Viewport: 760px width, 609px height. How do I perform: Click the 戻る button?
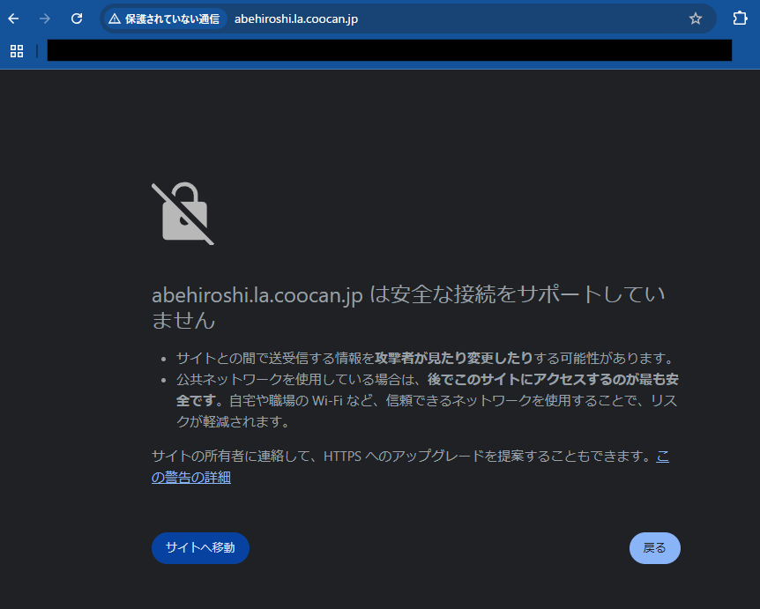pyautogui.click(x=654, y=547)
